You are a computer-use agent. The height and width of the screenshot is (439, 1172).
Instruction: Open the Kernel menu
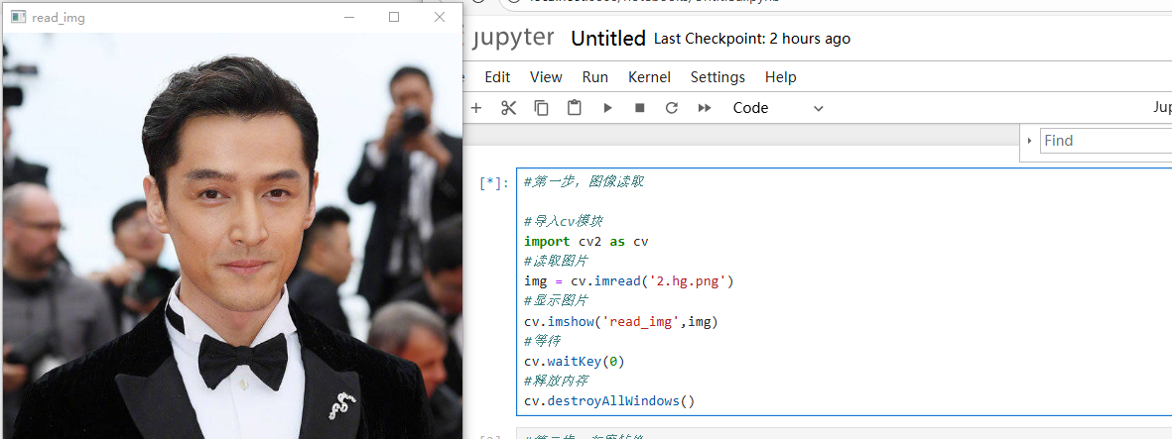pyautogui.click(x=649, y=77)
